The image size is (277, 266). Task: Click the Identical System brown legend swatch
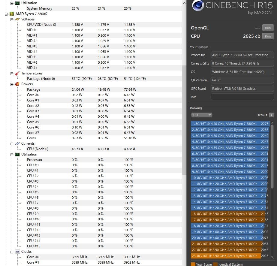(215, 264)
